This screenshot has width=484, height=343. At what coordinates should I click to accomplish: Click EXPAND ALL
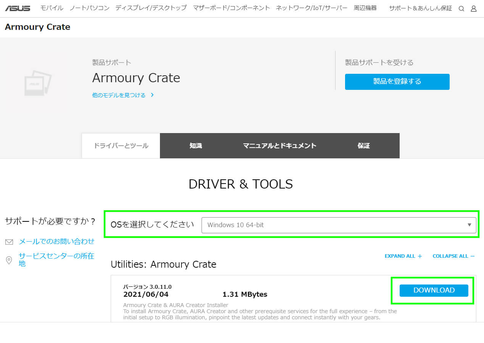click(x=403, y=256)
